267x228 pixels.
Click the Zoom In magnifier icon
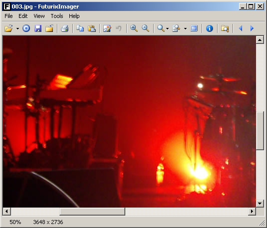134,28
